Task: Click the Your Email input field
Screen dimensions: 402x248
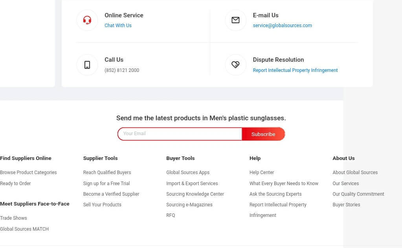Action: [180, 134]
